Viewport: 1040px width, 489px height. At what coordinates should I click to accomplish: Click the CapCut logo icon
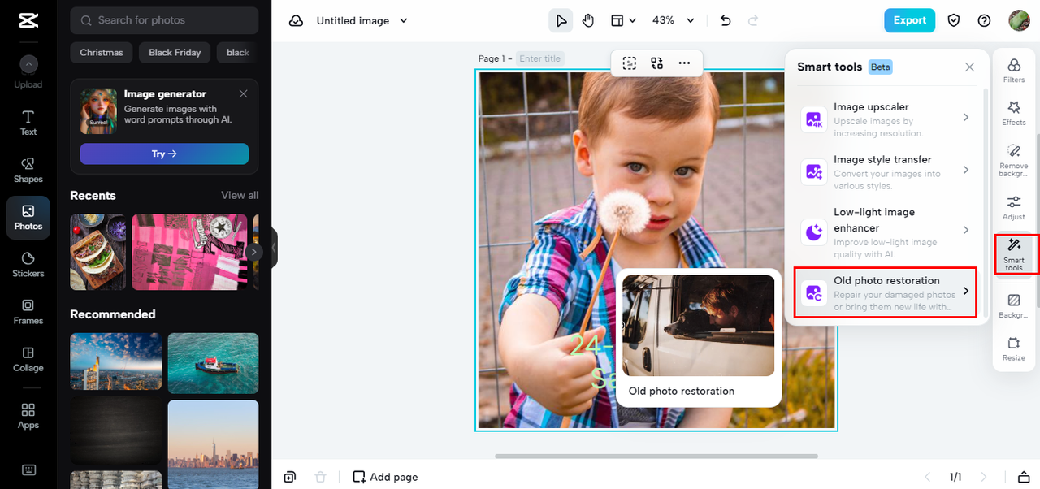click(28, 21)
